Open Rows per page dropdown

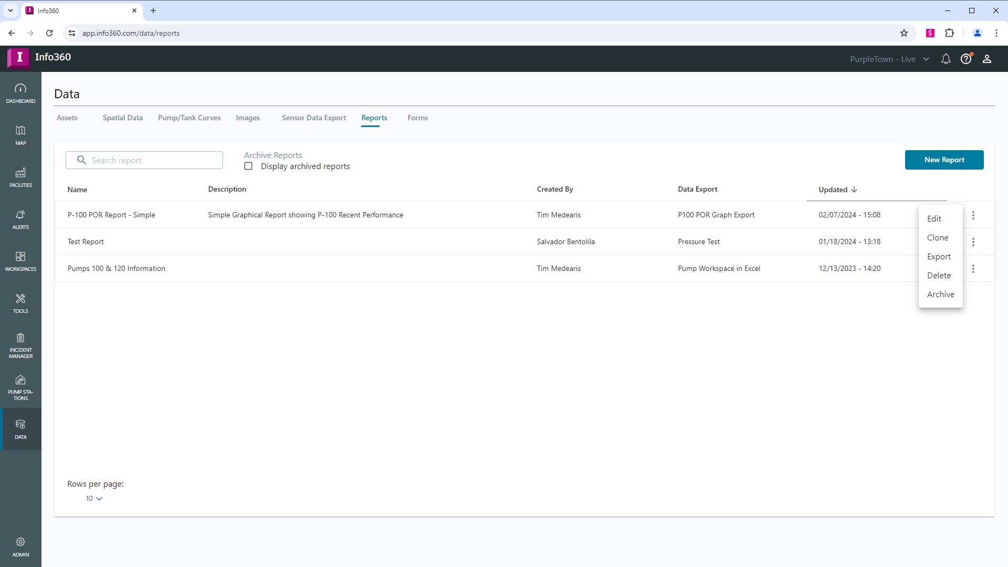pyautogui.click(x=93, y=498)
